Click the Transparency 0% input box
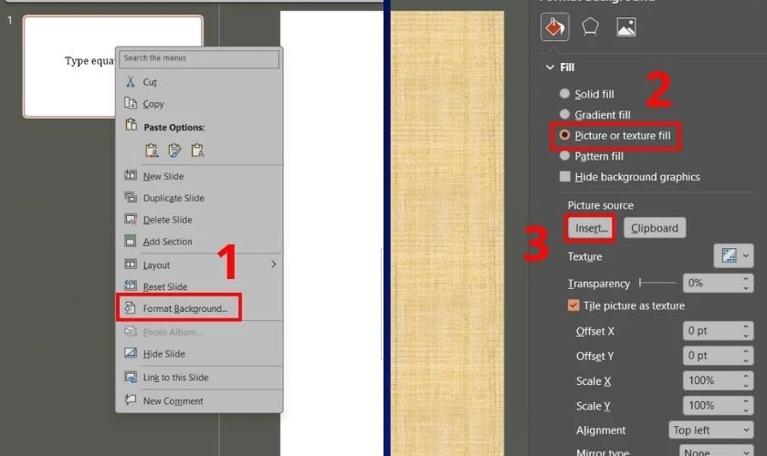 718,283
